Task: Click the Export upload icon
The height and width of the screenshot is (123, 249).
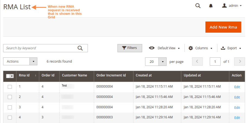Action: point(223,48)
